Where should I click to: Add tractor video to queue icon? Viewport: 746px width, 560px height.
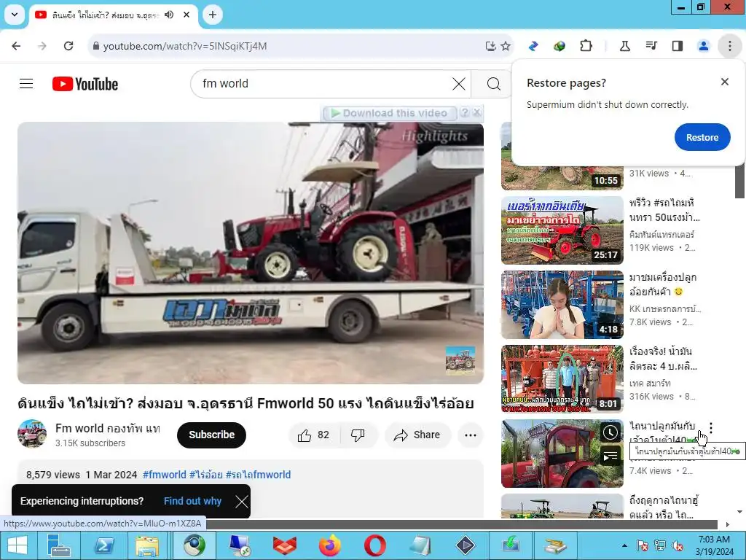click(x=610, y=456)
